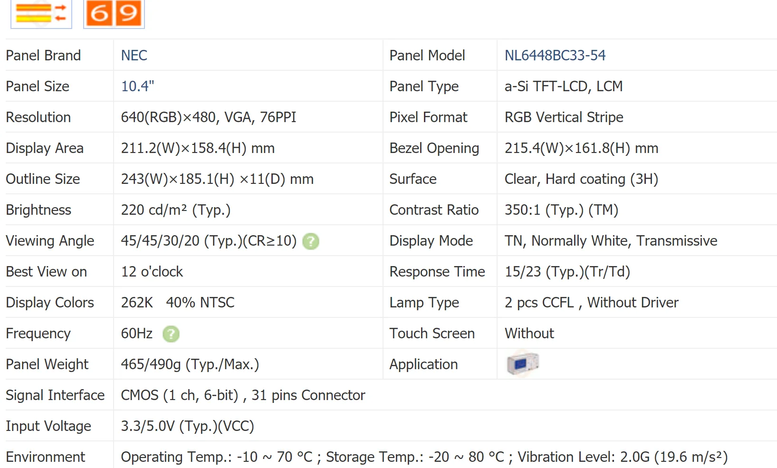Open help icon next to 60Hz frequency

tap(171, 334)
